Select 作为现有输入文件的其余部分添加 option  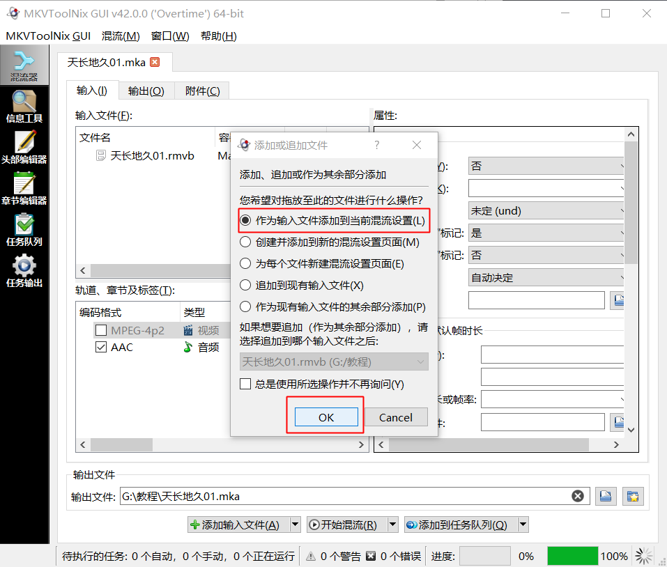tap(332, 307)
